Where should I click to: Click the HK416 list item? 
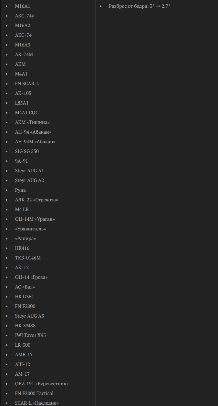(x=22, y=248)
